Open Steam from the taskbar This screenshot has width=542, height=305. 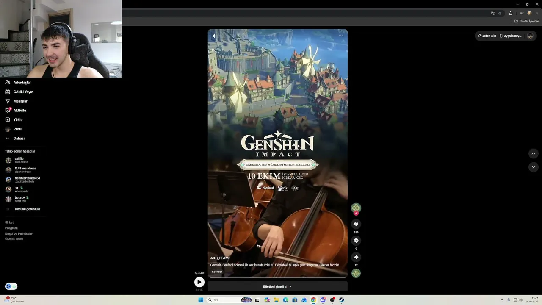tap(341, 300)
